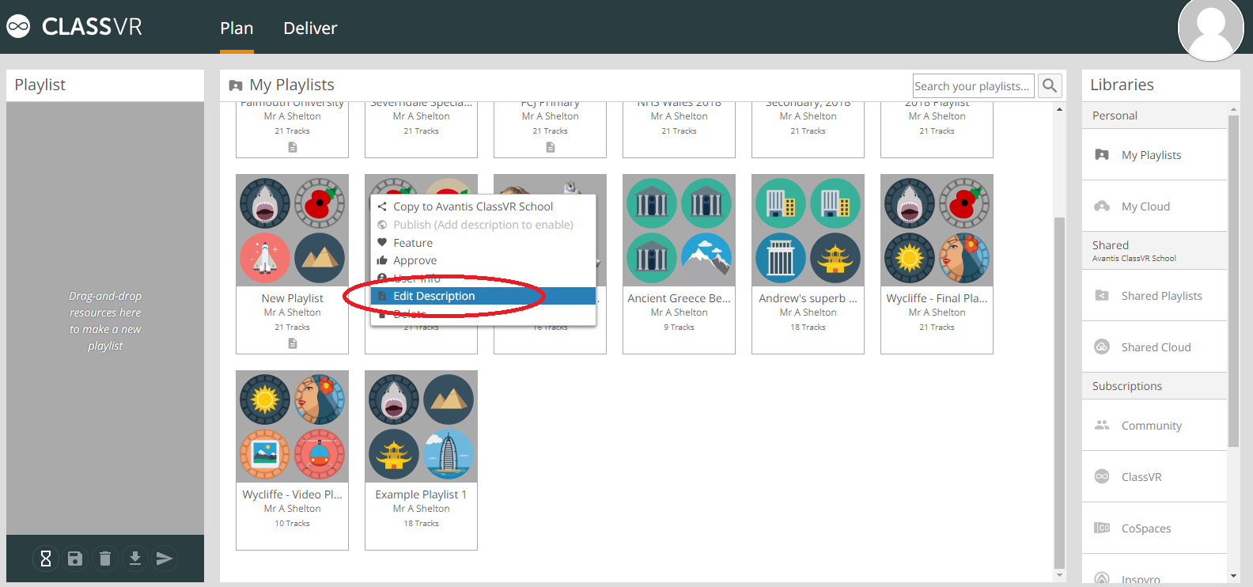Open the Ancient Greece playlist thumbnail
This screenshot has height=587, width=1253.
tap(679, 230)
